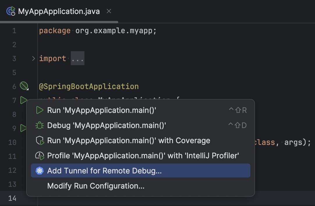Click the green Run triangle icon in the menu
The width and height of the screenshot is (315, 206).
click(x=40, y=110)
